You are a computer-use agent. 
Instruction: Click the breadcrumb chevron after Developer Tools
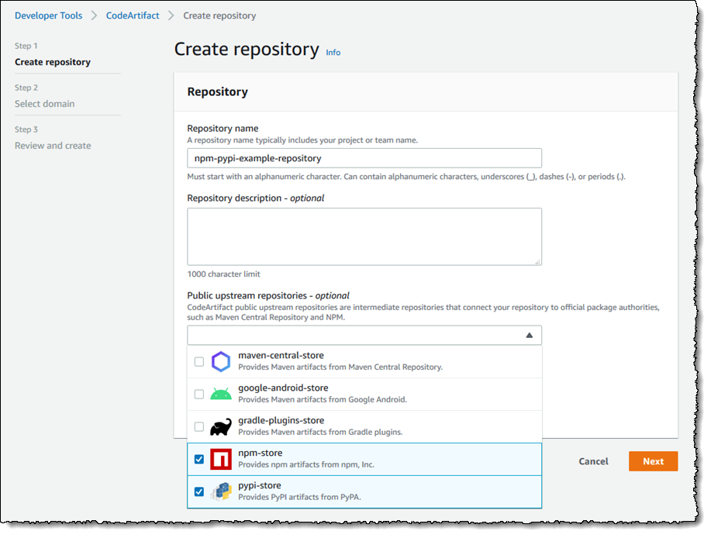point(95,16)
